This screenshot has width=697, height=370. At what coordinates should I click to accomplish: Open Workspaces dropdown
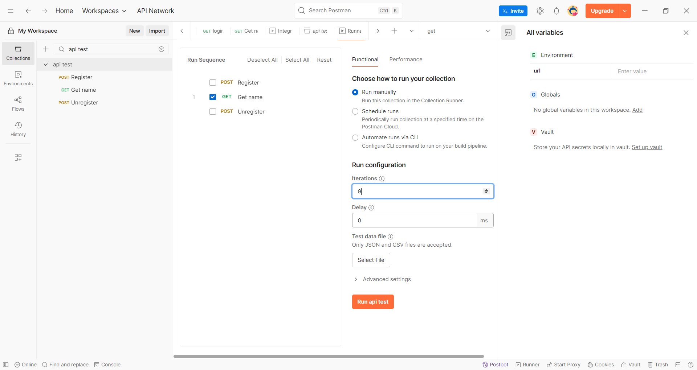105,11
